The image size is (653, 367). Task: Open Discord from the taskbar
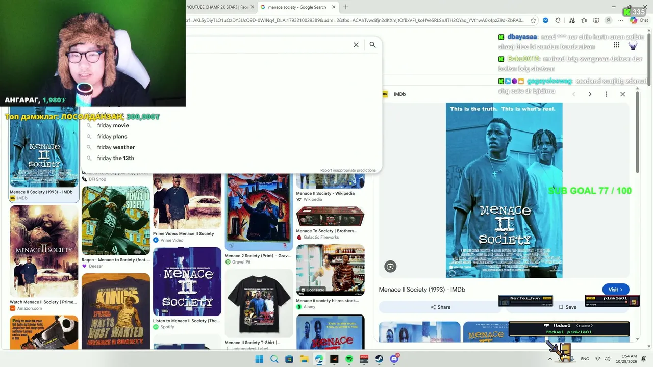point(394,359)
